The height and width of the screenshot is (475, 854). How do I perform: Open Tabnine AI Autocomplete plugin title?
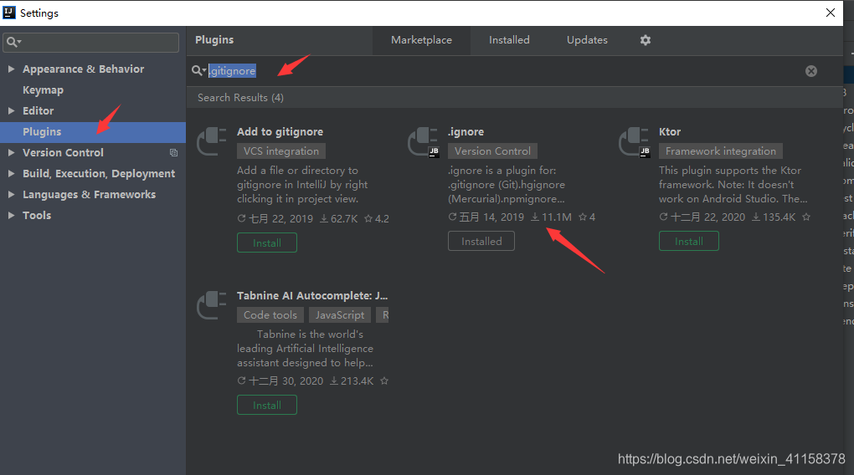[312, 295]
